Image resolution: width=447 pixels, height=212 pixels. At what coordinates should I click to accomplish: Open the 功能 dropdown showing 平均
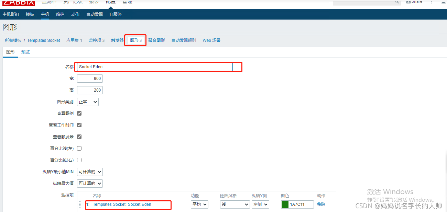pyautogui.click(x=199, y=204)
